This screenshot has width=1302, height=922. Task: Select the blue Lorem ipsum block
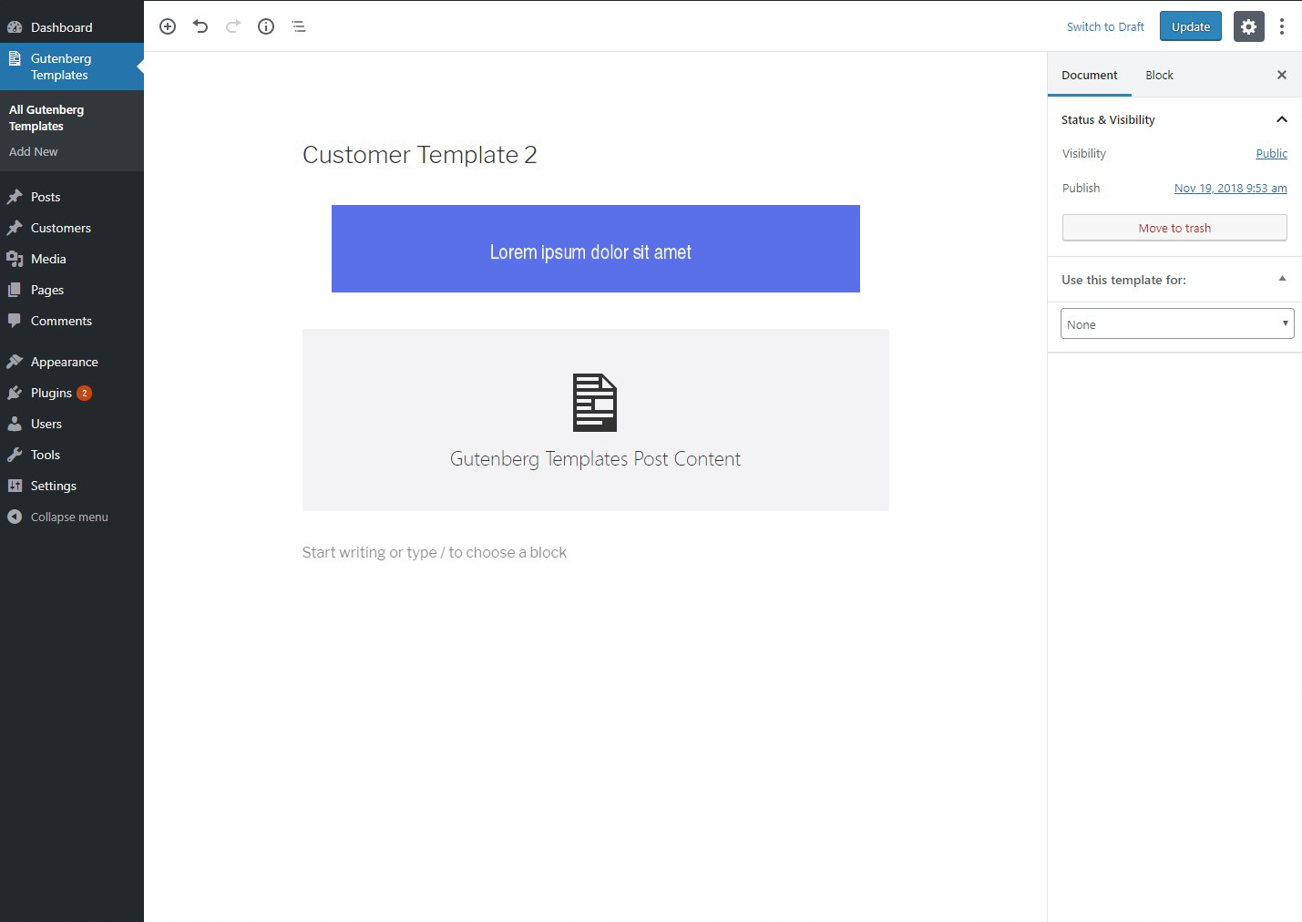pos(596,249)
